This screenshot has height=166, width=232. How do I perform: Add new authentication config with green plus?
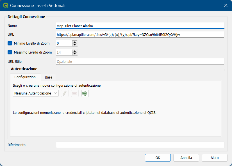(x=85, y=93)
